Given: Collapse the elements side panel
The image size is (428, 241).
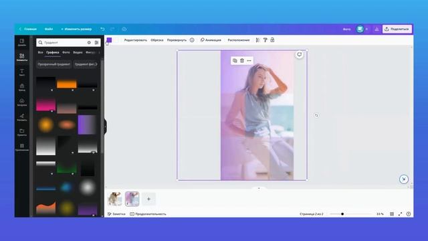Looking at the screenshot, I should [106, 127].
